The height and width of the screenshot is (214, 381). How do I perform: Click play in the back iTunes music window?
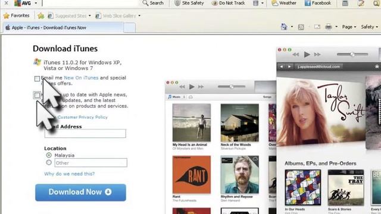192,87
